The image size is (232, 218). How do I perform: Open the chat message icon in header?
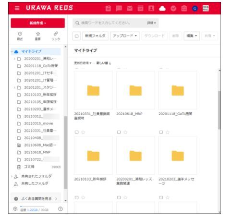(119, 8)
